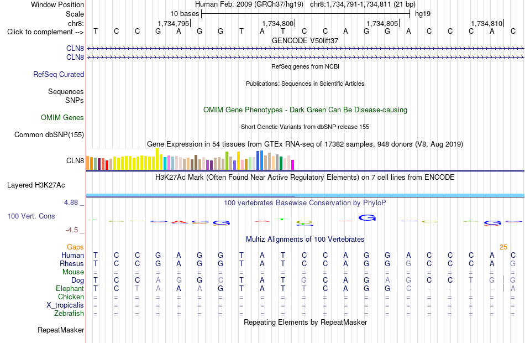
Task: Select the Human alignment row label
Action: click(x=72, y=256)
